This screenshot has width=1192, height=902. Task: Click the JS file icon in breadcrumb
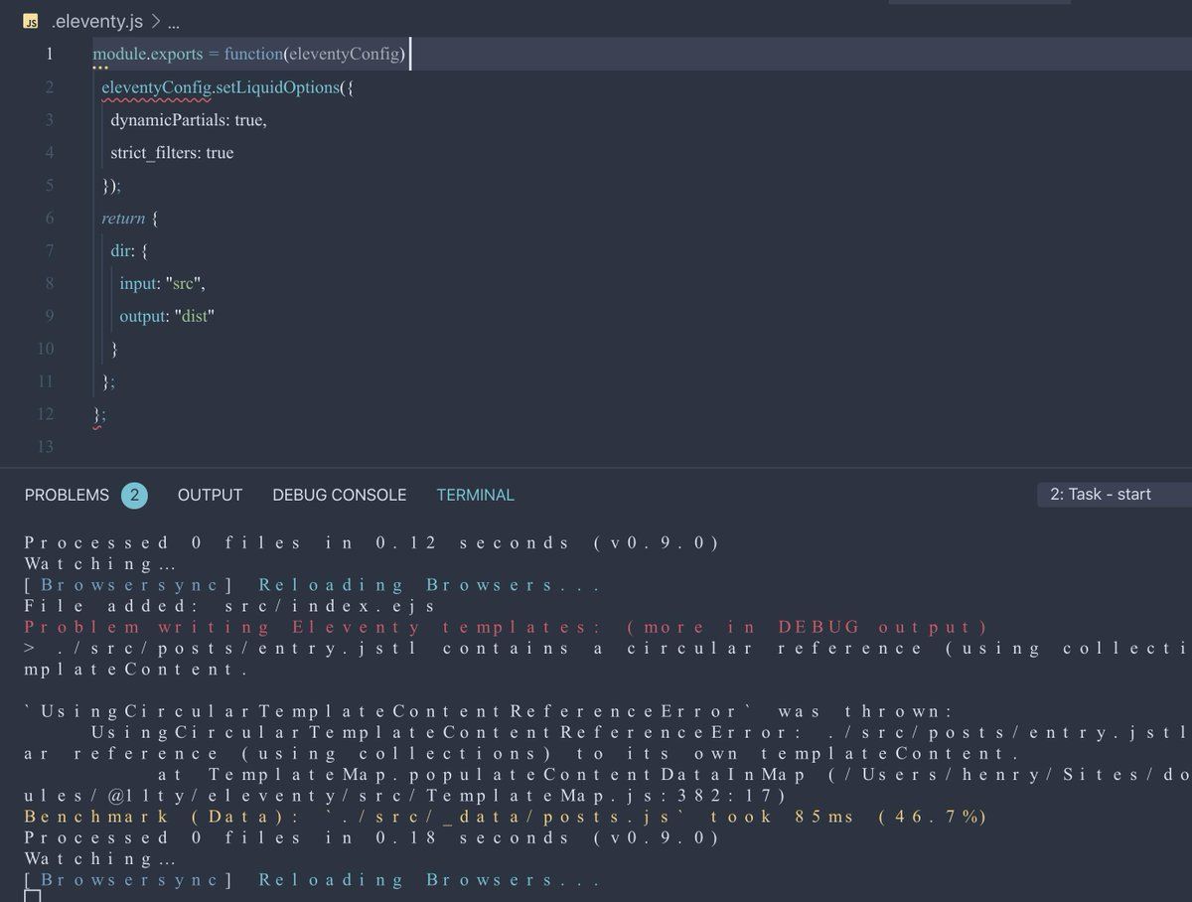(x=32, y=21)
